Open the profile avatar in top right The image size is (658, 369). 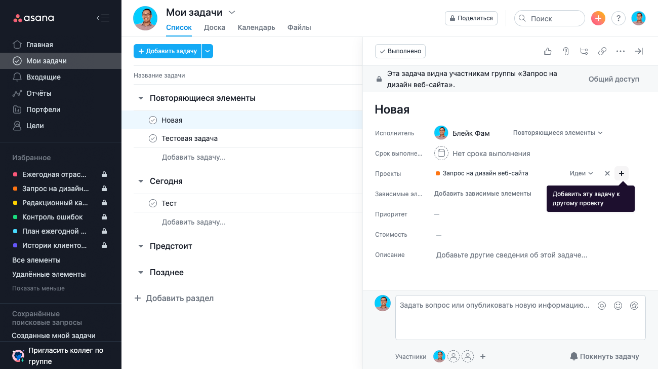[639, 18]
